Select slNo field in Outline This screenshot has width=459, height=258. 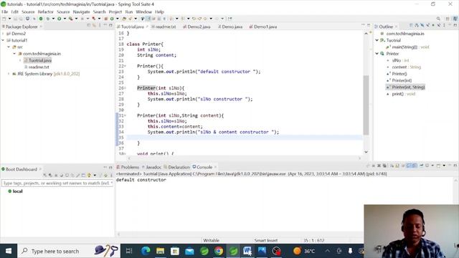[x=398, y=60]
